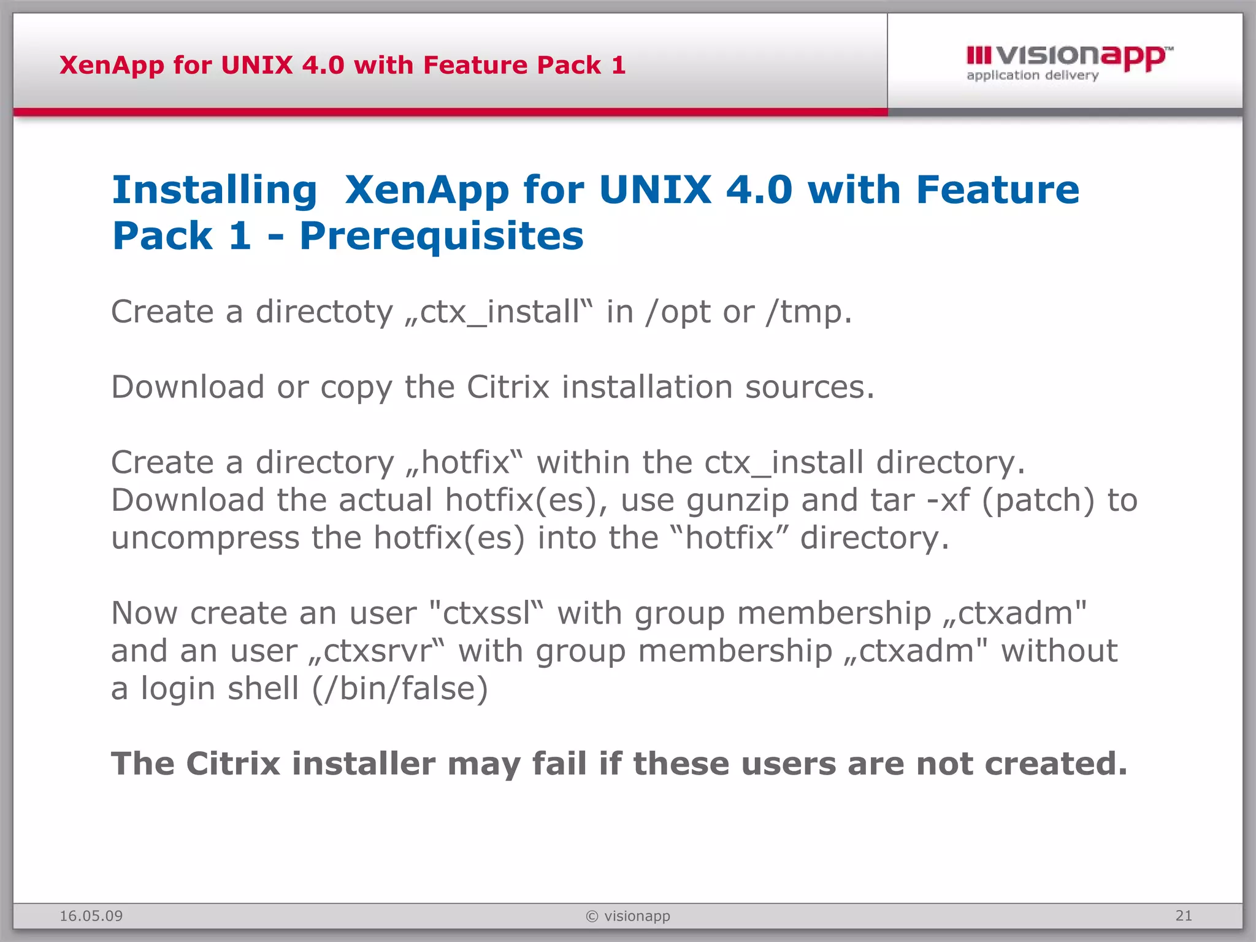The height and width of the screenshot is (942, 1256).
Task: Click the line 'Download or copy the Citrix installation sources.'
Action: pos(492,388)
